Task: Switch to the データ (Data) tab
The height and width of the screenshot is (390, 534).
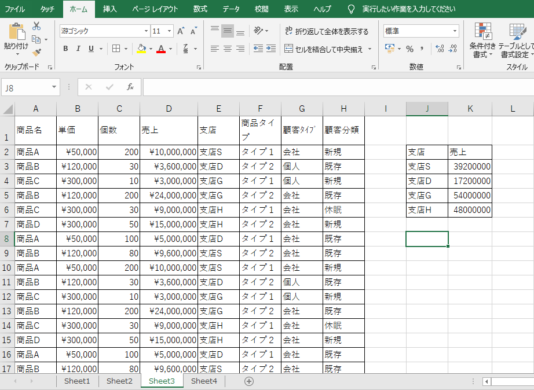Action: [231, 9]
